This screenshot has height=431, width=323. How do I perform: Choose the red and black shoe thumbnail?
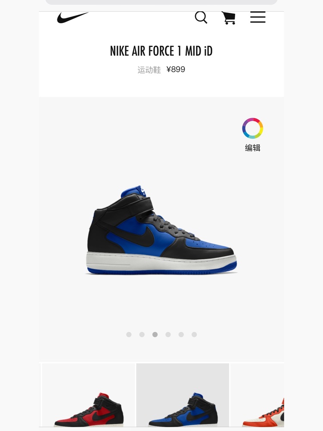[88, 395]
